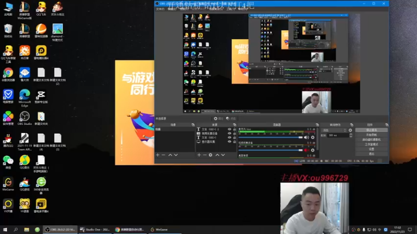Open the QQ penguin desktop icon
Viewport: 417px width, 234px height.
coord(8,140)
